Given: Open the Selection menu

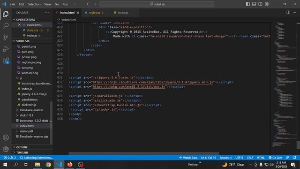Looking at the screenshot, I should click(34, 4).
